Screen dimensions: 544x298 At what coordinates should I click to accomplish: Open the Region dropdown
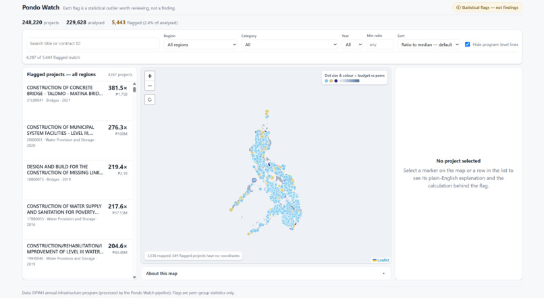point(200,44)
